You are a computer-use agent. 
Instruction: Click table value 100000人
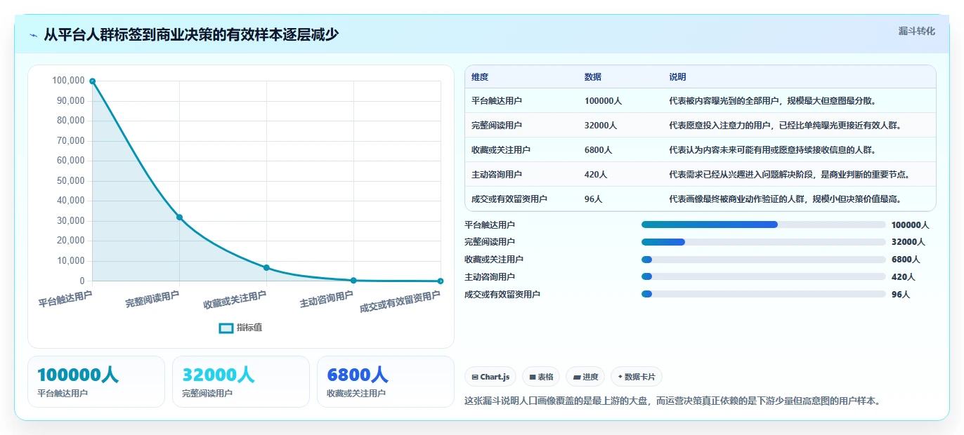(603, 101)
